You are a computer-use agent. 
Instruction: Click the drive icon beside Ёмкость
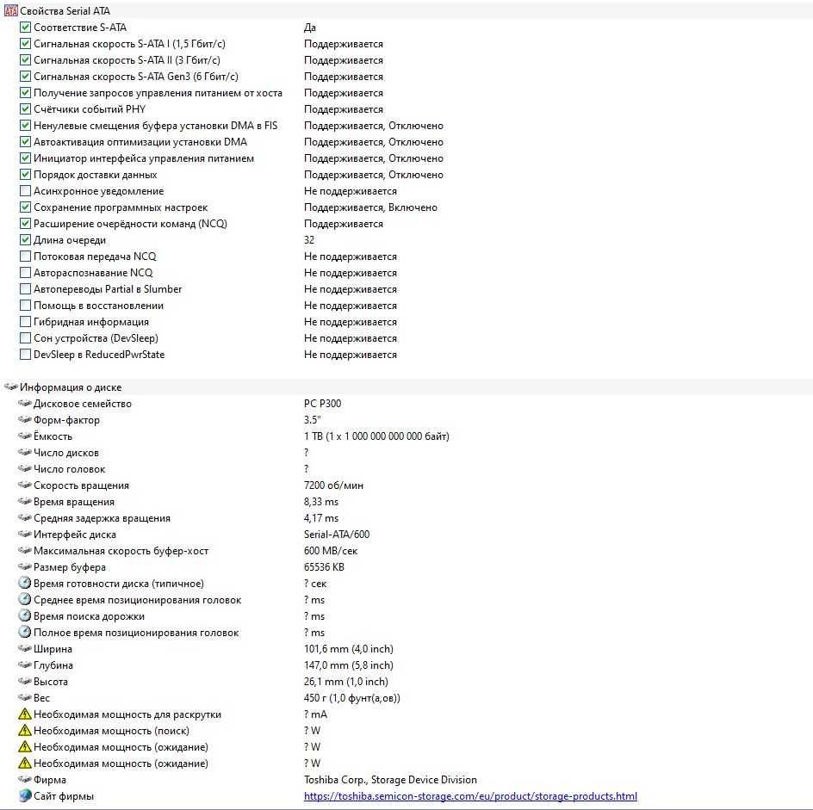tap(24, 436)
